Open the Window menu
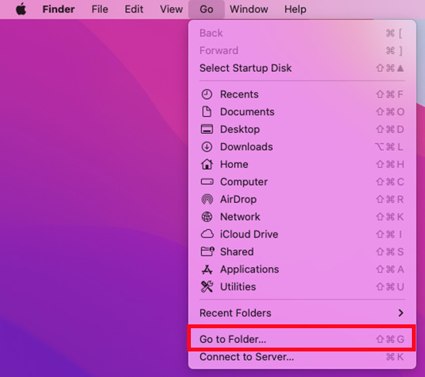 [249, 9]
